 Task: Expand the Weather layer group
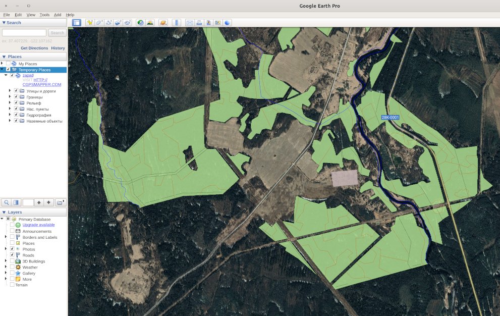pyautogui.click(x=6, y=267)
